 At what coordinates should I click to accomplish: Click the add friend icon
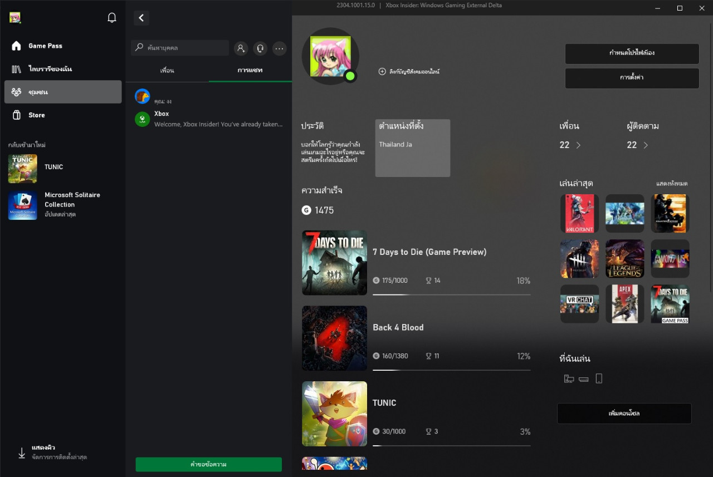tap(241, 48)
